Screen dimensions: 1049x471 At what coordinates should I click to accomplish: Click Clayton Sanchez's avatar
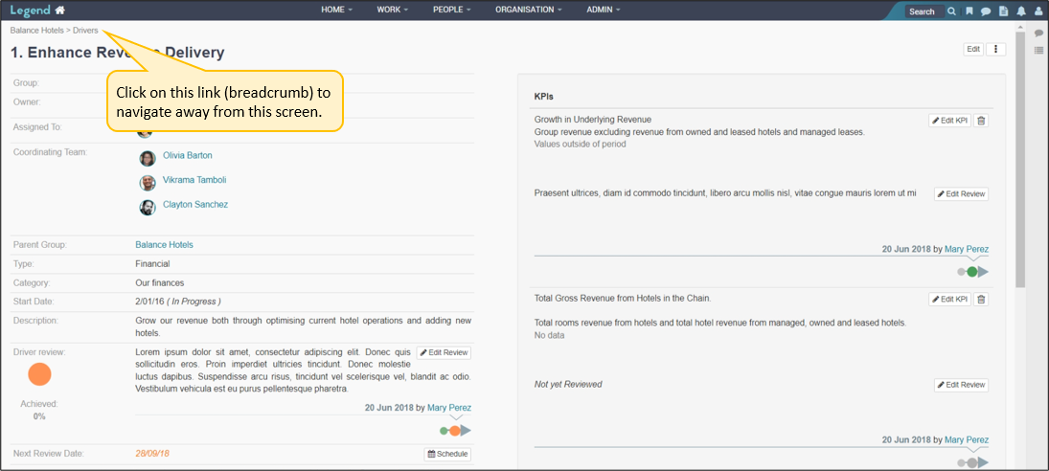tap(148, 208)
